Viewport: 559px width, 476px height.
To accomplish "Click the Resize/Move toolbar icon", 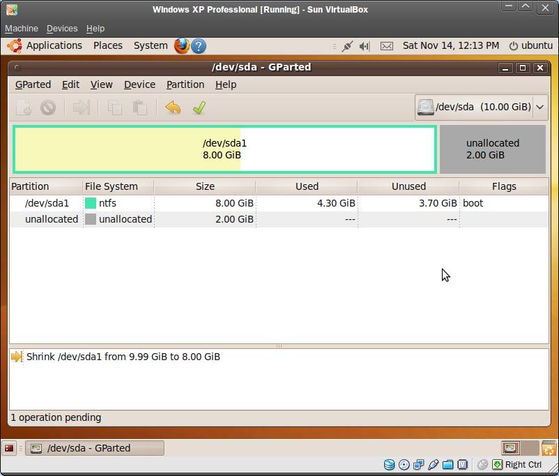I will click(81, 107).
